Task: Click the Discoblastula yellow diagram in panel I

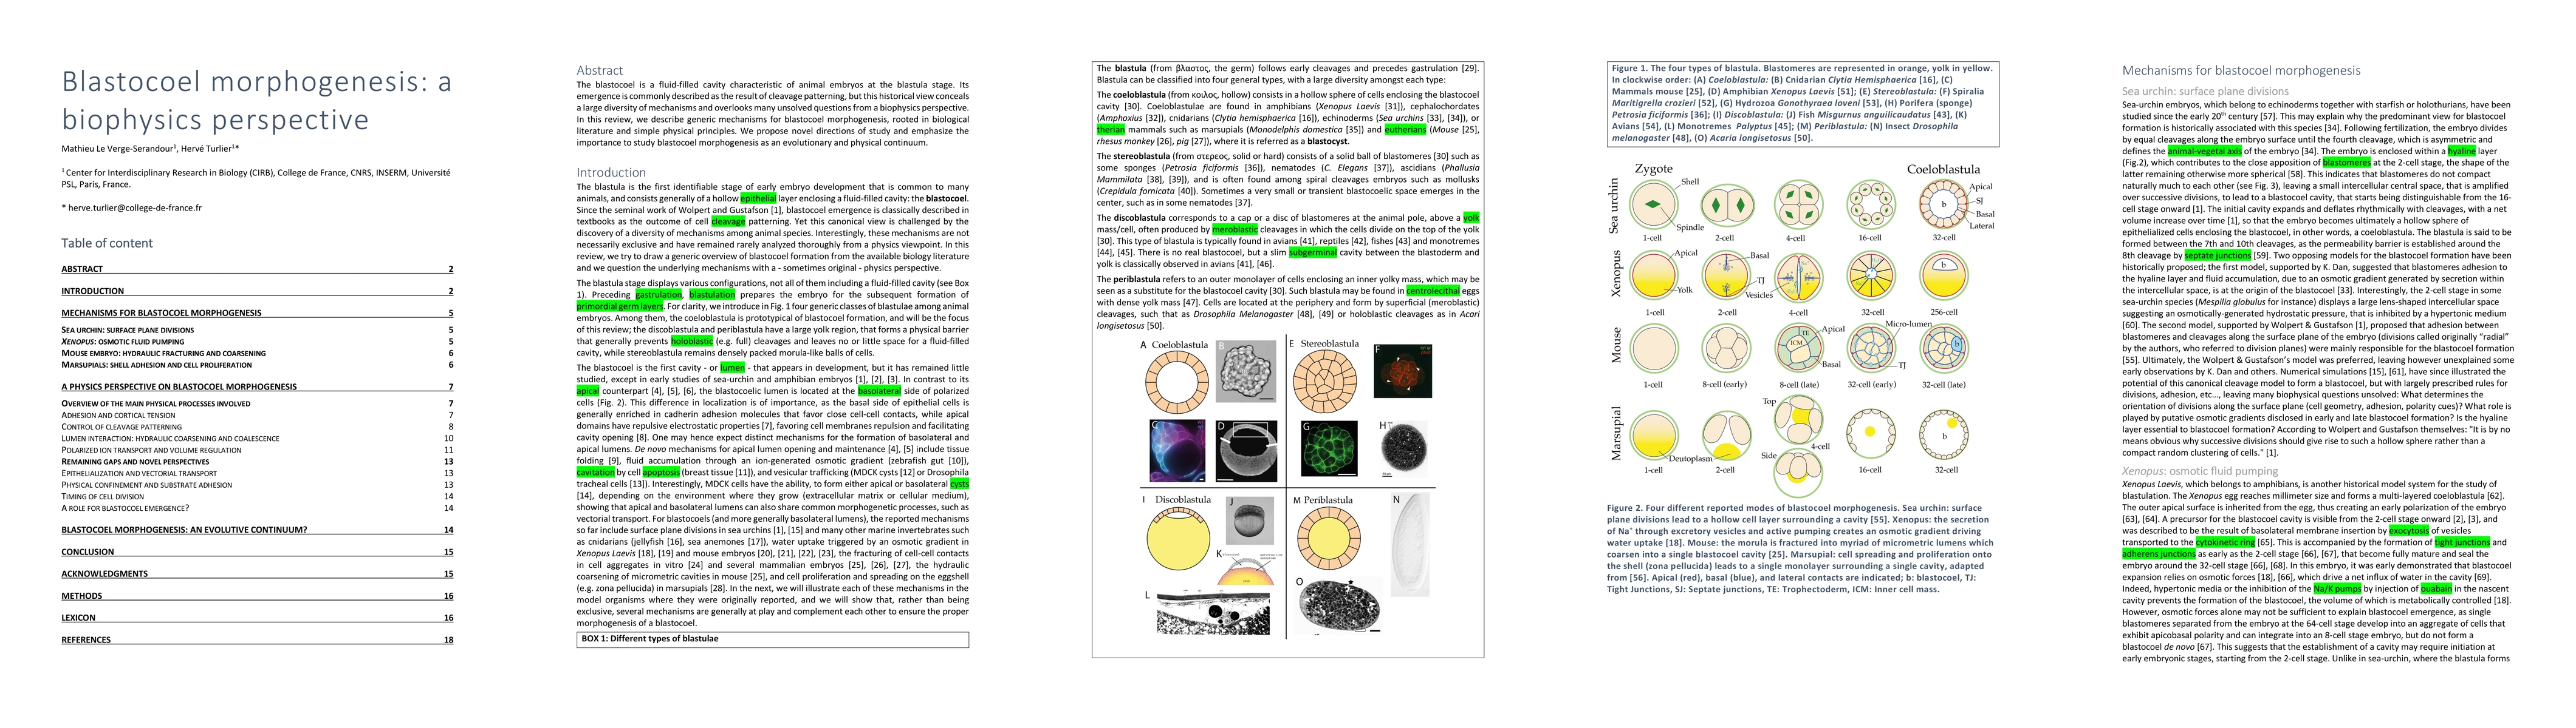Action: point(1178,541)
